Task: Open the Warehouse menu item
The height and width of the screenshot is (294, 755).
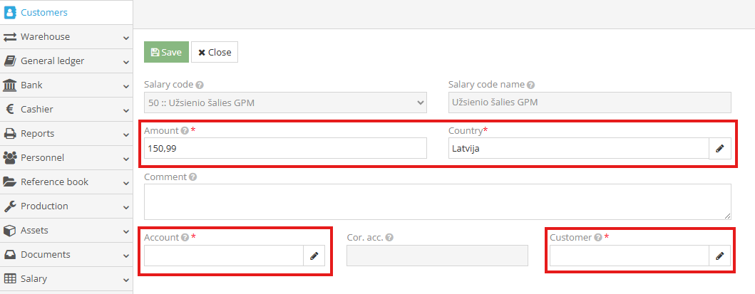Action: (66, 37)
